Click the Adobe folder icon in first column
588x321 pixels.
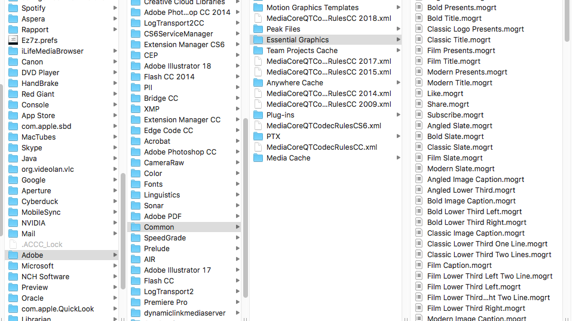13,255
